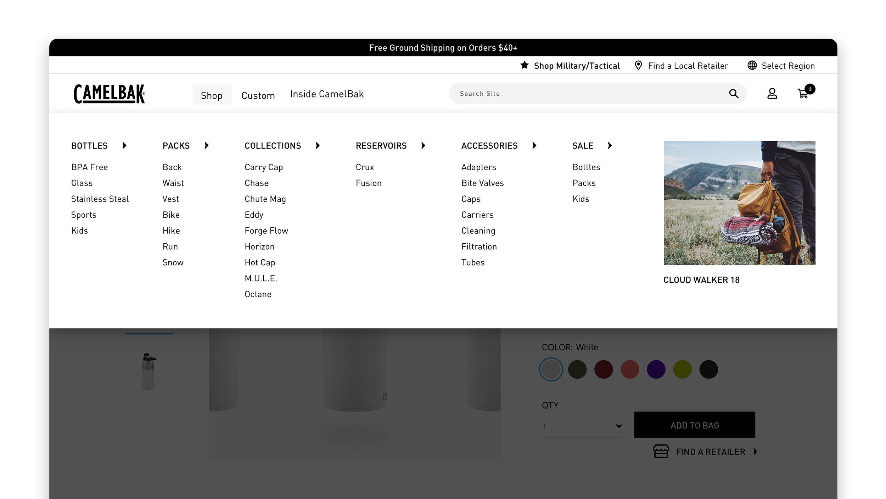Click the cart badge showing 3
Image resolution: width=886 pixels, height=499 pixels.
810,89
